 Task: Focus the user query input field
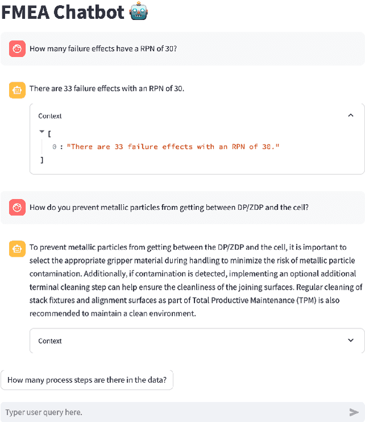click(171, 412)
